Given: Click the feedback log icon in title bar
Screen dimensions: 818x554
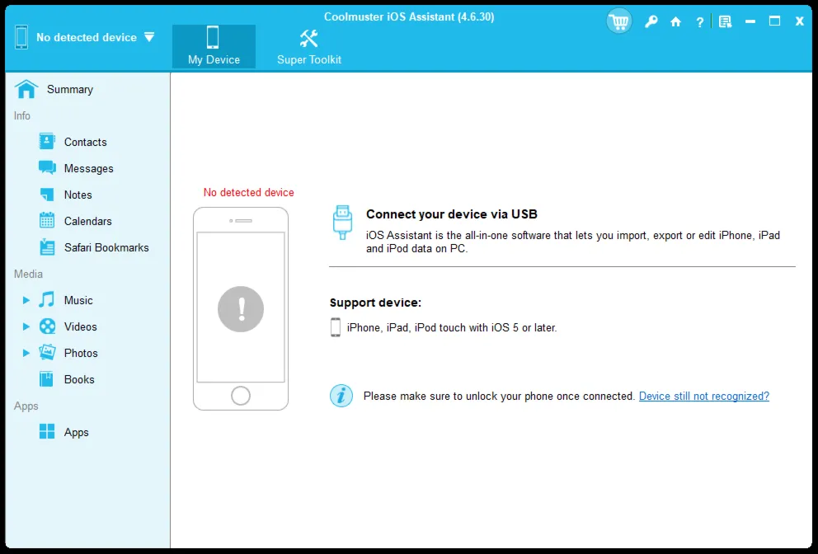Looking at the screenshot, I should 725,22.
